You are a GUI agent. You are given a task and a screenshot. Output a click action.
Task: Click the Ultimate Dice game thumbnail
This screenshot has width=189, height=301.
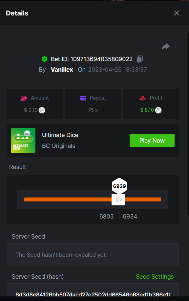coord(23,141)
